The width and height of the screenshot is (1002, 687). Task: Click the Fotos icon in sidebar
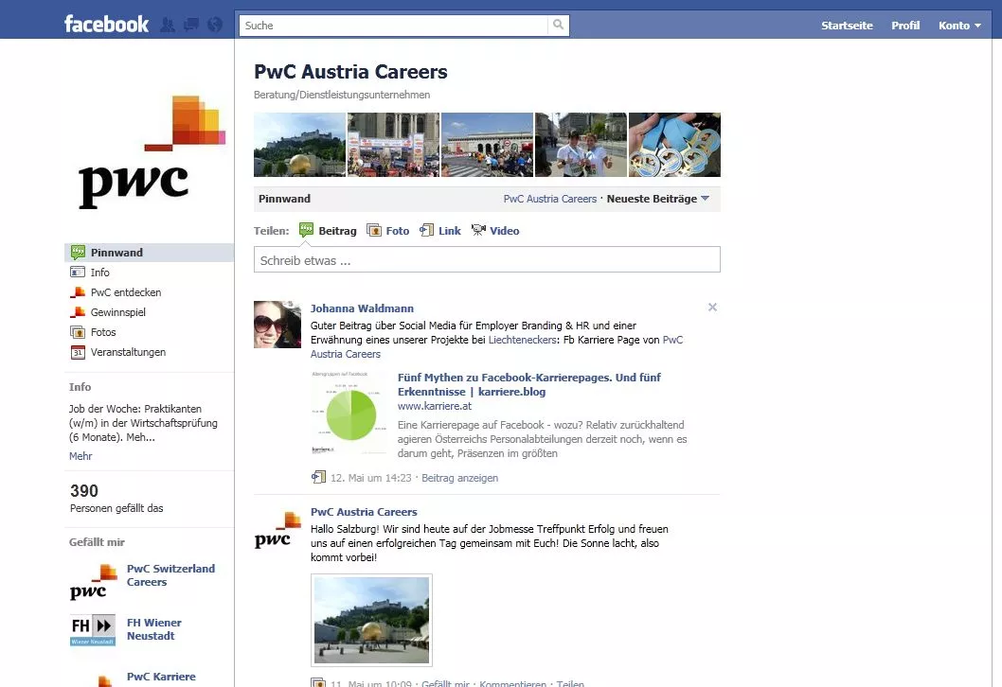click(78, 332)
